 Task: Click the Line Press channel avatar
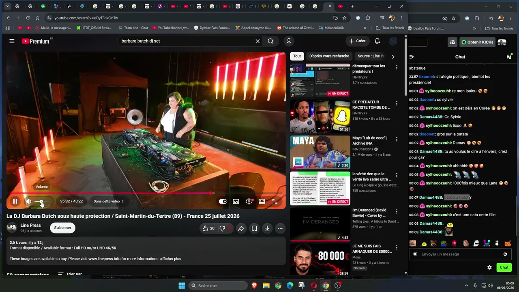[12, 228]
